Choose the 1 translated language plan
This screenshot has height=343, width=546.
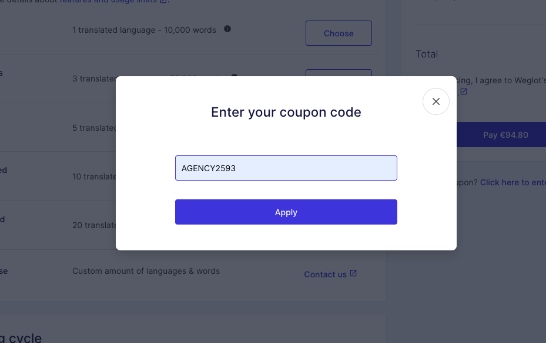click(339, 33)
